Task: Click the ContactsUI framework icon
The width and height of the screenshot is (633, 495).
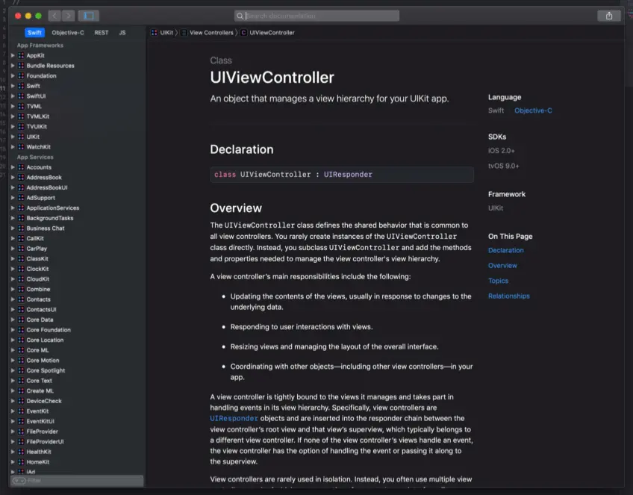Action: (21, 310)
